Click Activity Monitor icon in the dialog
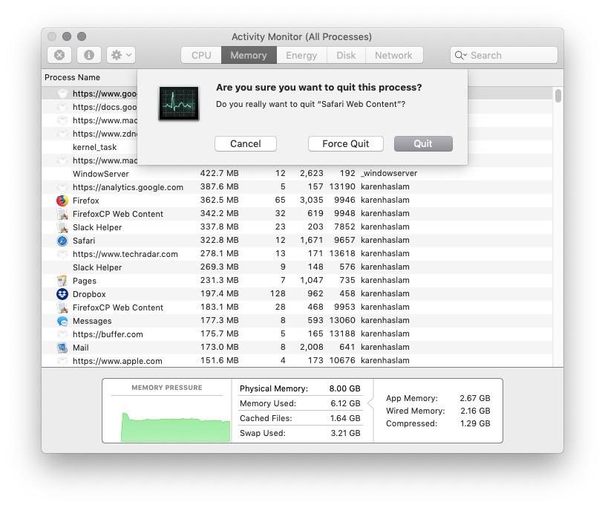Viewport: 605px width, 508px height. (179, 103)
